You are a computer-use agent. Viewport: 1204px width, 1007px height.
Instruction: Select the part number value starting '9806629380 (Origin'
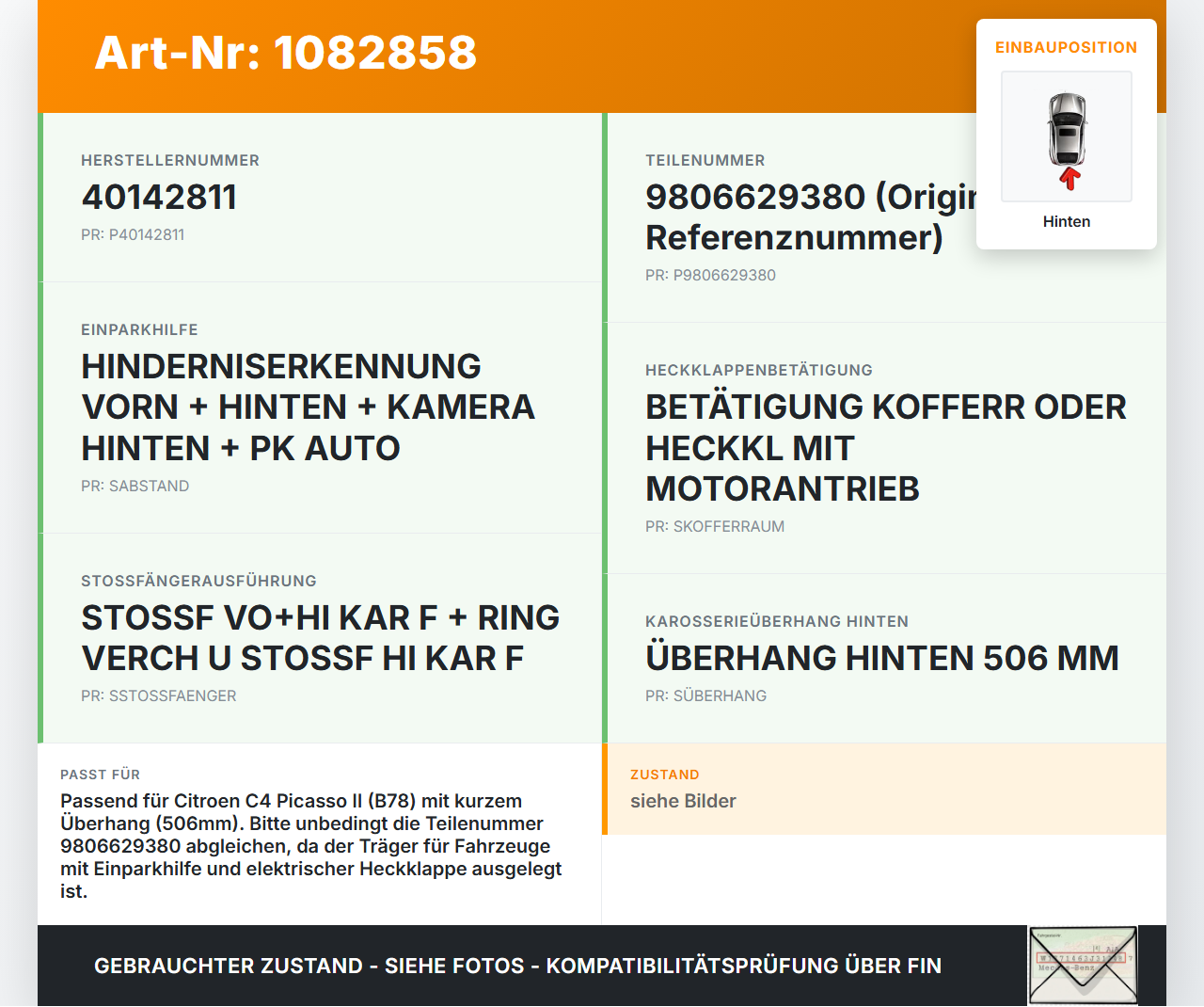811,217
